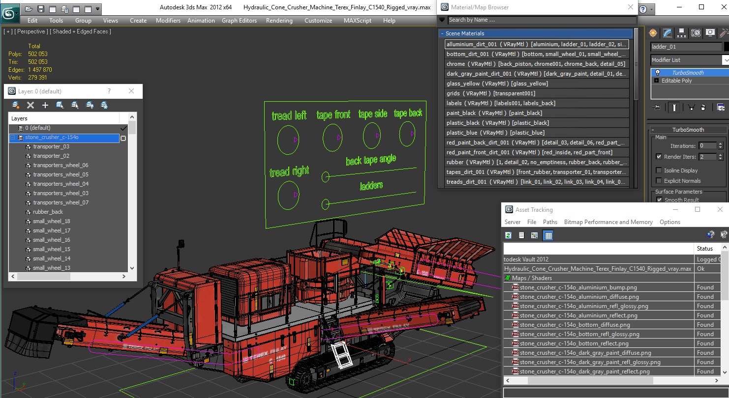Click Add Selected Objects plus icon in Layer dialog
The image size is (729, 398).
coord(45,105)
